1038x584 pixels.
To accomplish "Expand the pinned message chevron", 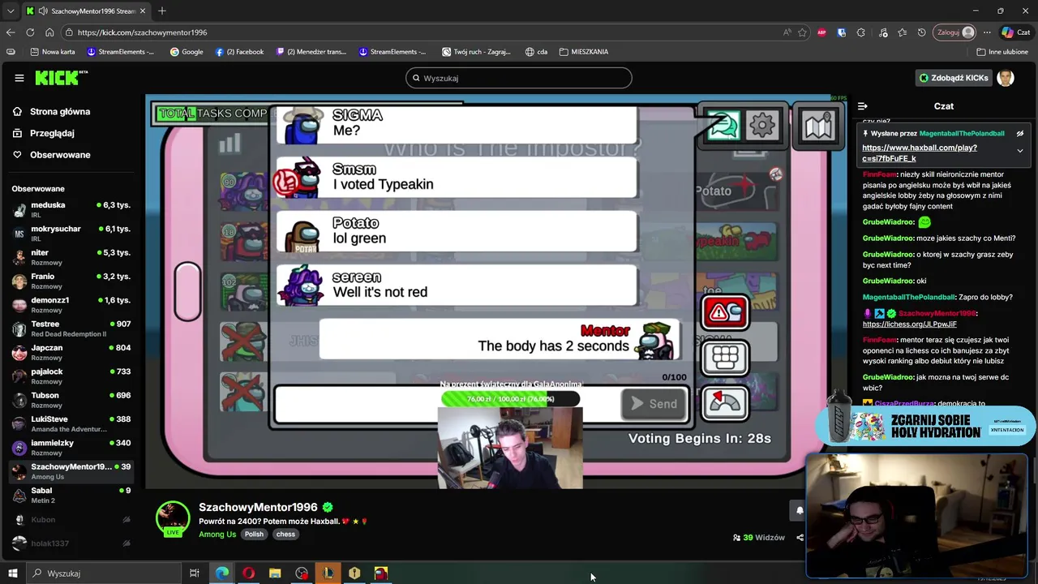I will click(x=1020, y=151).
